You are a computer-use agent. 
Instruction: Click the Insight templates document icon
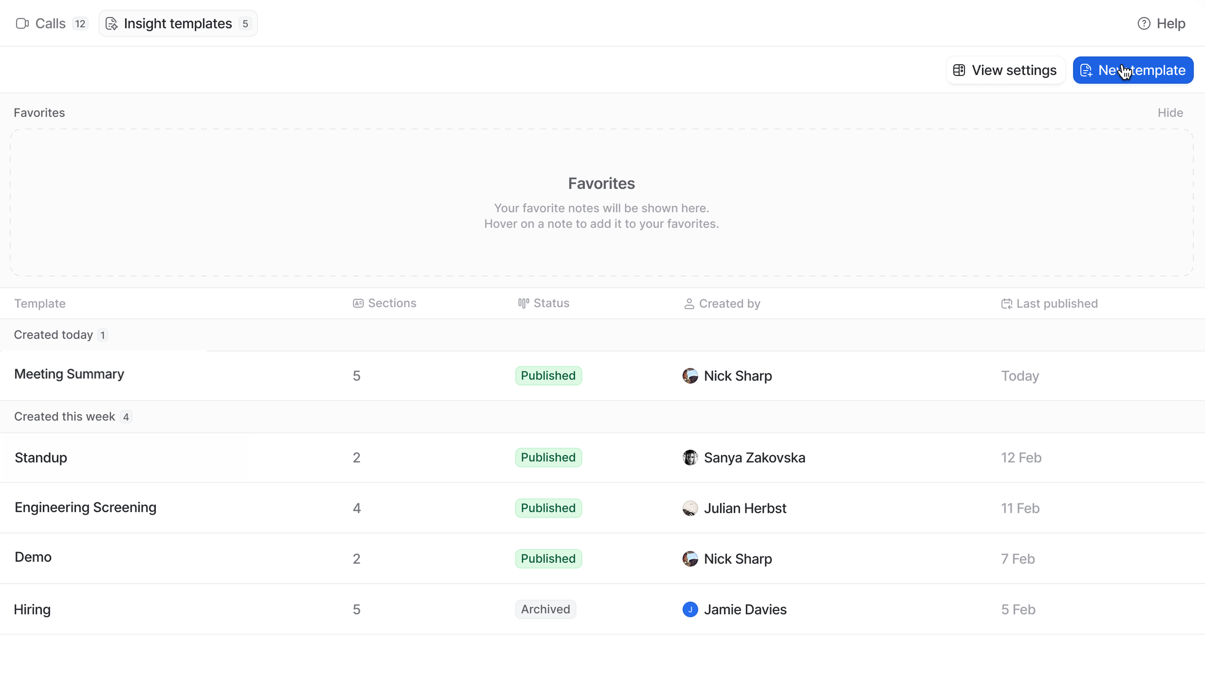click(111, 24)
